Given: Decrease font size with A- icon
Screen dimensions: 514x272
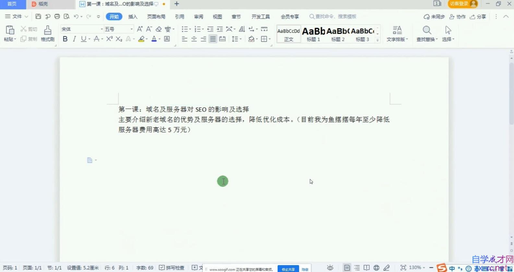Looking at the screenshot, I should [149, 29].
